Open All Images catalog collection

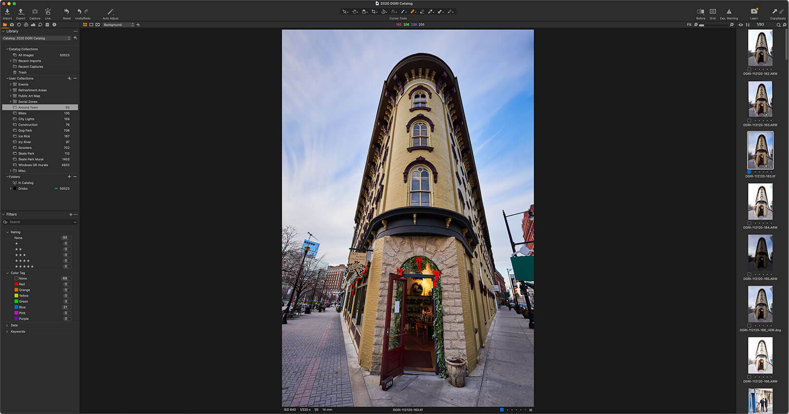pos(26,55)
